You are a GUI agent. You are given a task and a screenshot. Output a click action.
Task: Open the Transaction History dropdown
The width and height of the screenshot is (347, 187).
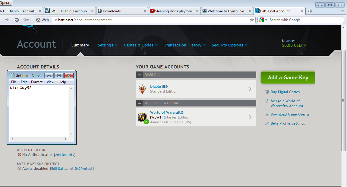point(185,45)
